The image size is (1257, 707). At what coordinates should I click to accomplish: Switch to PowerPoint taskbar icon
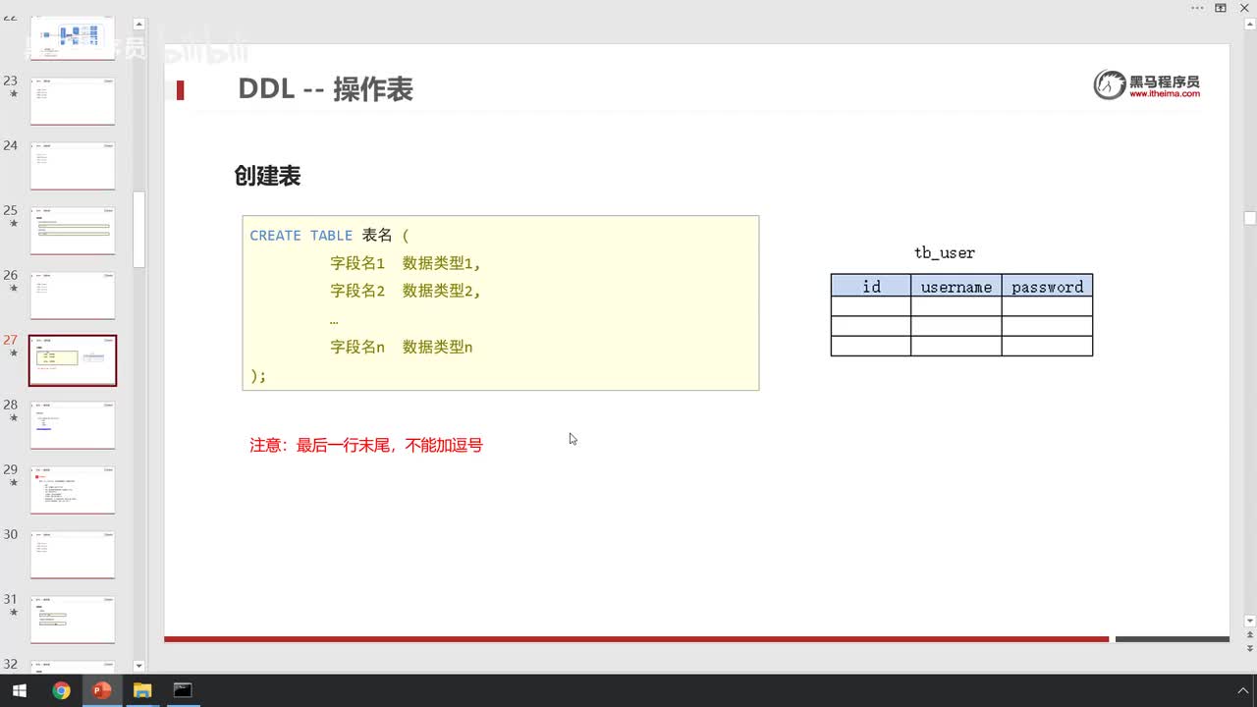tap(101, 690)
